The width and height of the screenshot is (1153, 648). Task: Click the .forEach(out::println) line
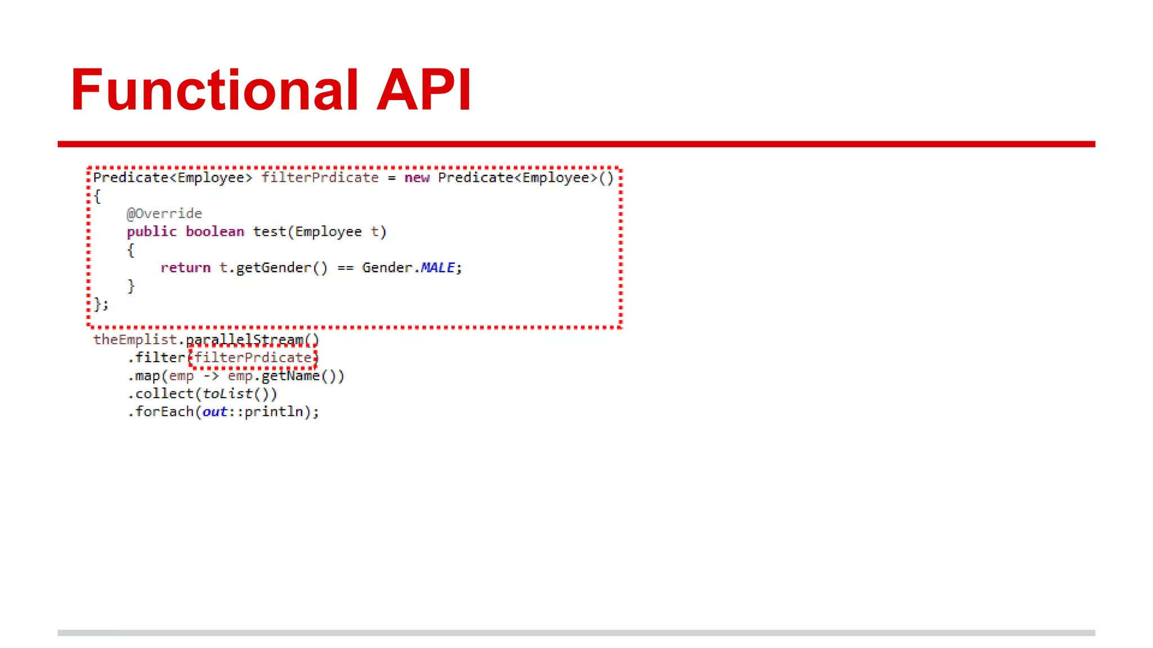[223, 412]
